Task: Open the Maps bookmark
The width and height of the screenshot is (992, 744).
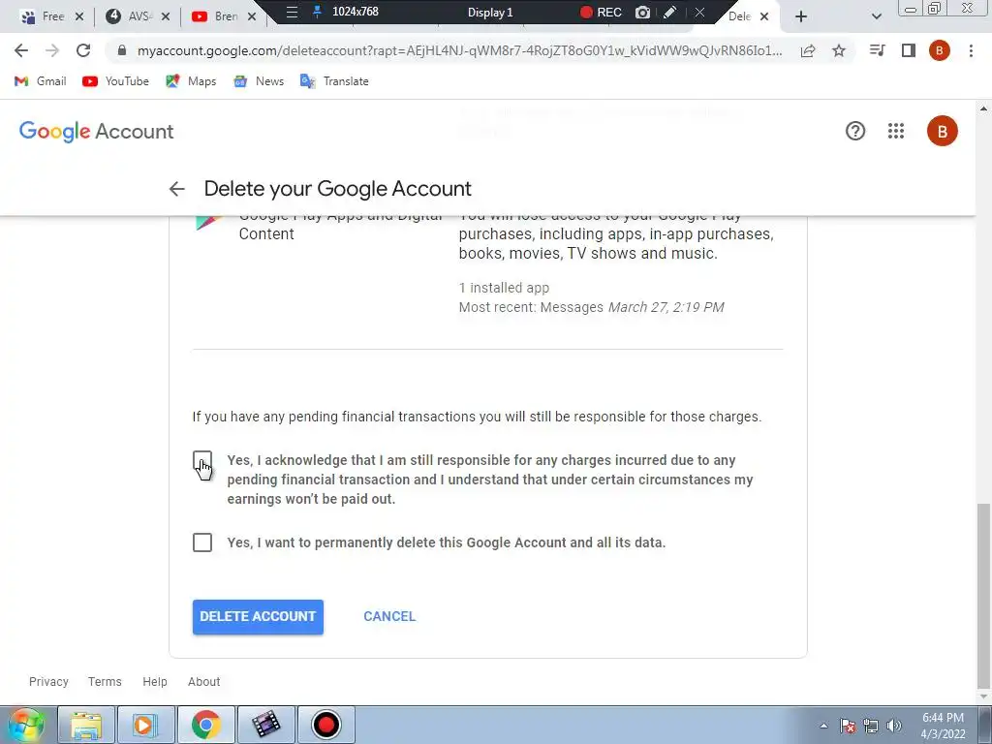Action: [191, 81]
